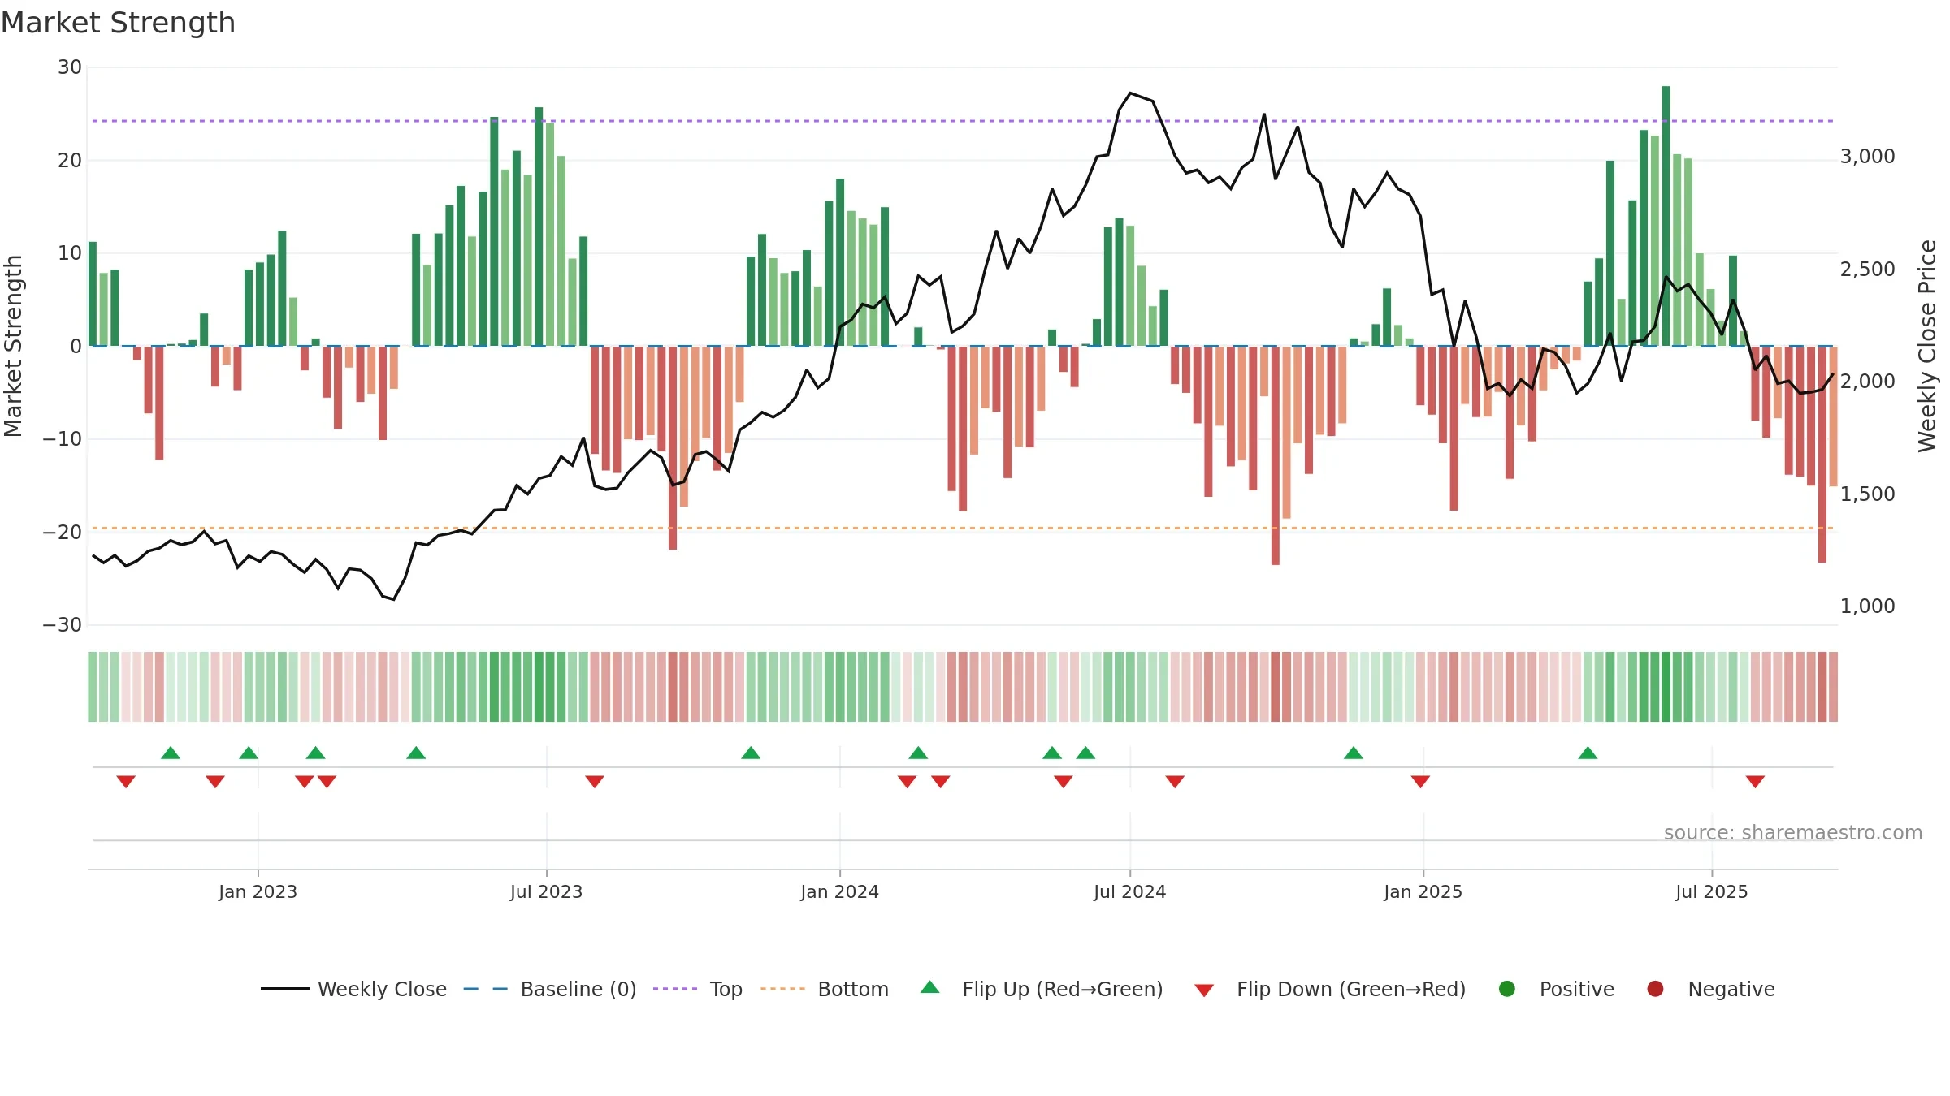This screenshot has height=1096, width=1950.
Task: Click the flip-down marker at Jan 2025
Action: 1420,782
